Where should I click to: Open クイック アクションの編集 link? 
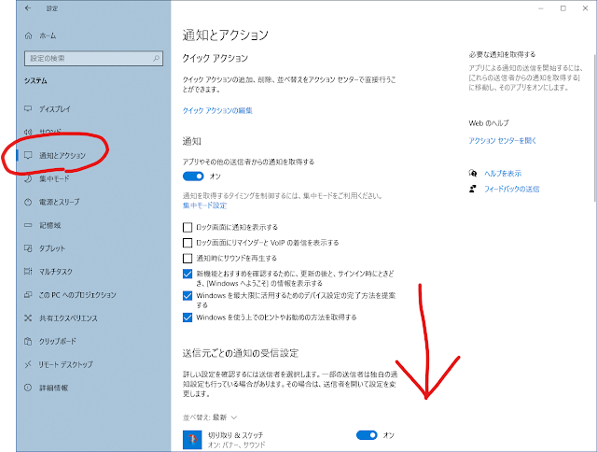(x=217, y=110)
